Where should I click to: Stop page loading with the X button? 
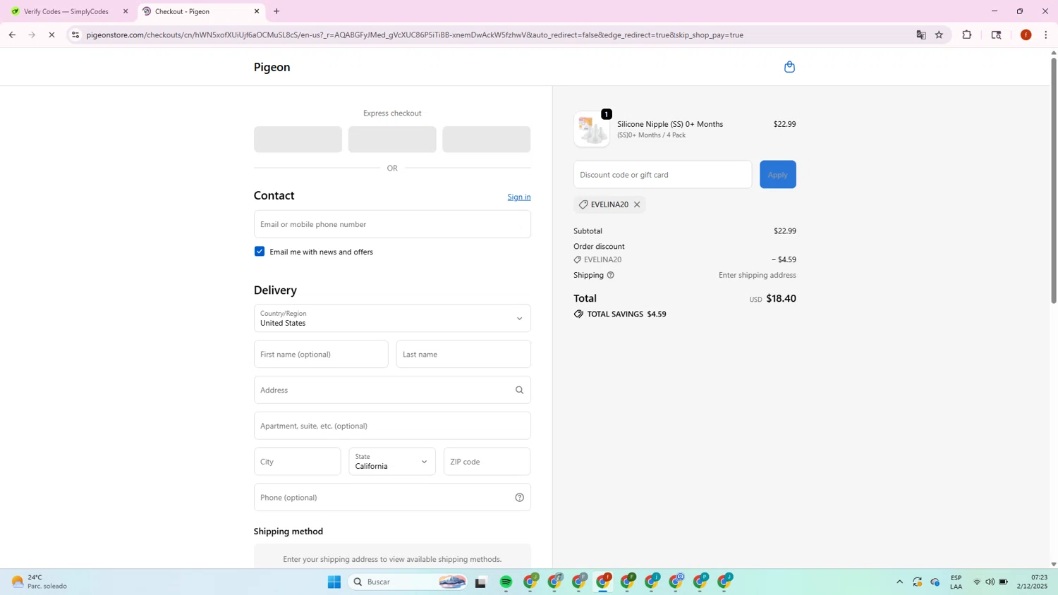[51, 35]
